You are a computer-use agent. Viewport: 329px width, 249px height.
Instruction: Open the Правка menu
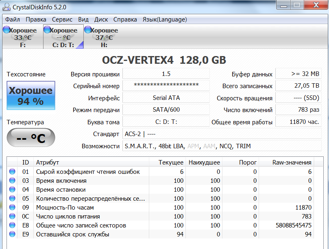[36, 19]
